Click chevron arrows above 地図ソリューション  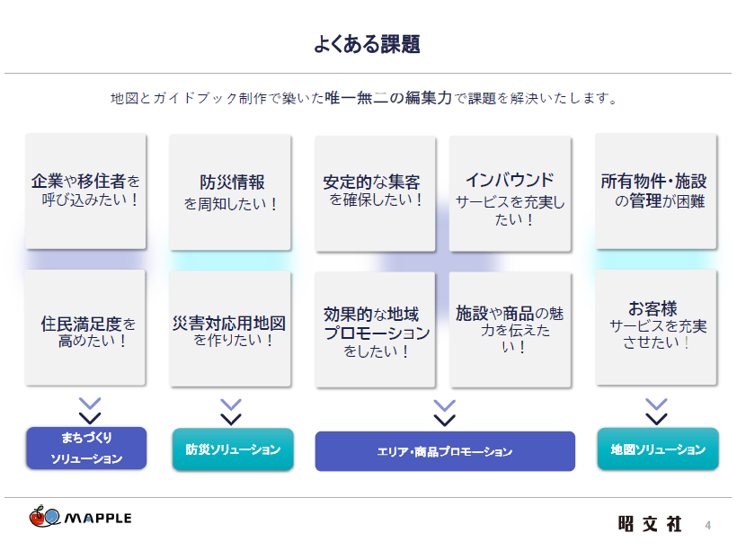pyautogui.click(x=657, y=412)
